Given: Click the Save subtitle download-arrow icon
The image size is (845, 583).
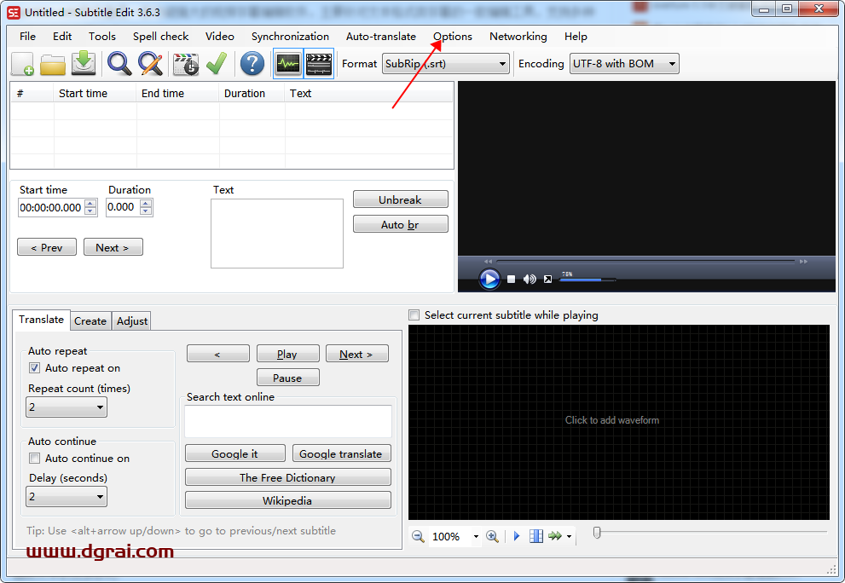Looking at the screenshot, I should pyautogui.click(x=84, y=64).
